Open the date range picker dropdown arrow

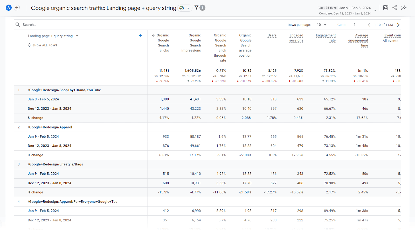(375, 10)
